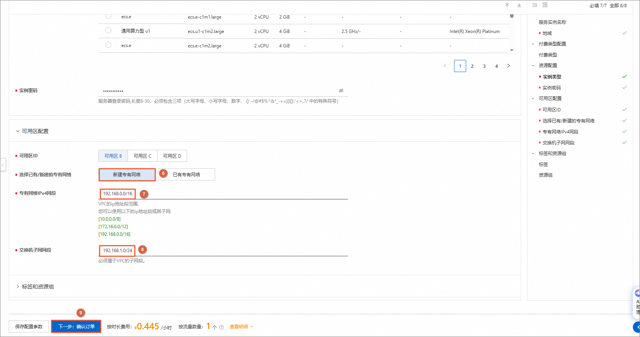Jump to 付费类型 in outline
This screenshot has height=337, width=640.
click(548, 55)
